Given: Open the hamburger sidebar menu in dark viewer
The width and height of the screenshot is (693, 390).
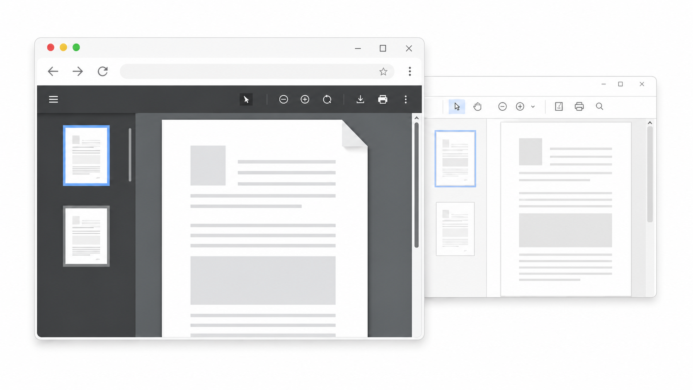Looking at the screenshot, I should (53, 99).
